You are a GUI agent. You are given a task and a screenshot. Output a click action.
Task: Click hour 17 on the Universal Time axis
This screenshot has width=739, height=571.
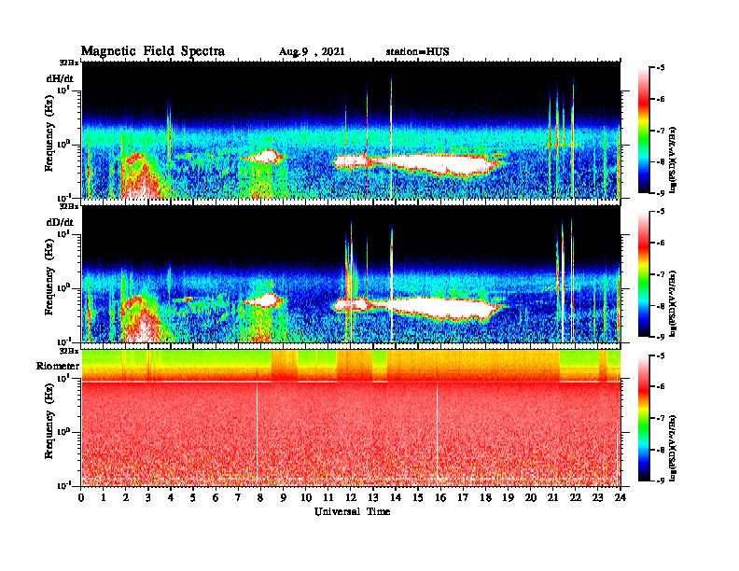point(464,497)
